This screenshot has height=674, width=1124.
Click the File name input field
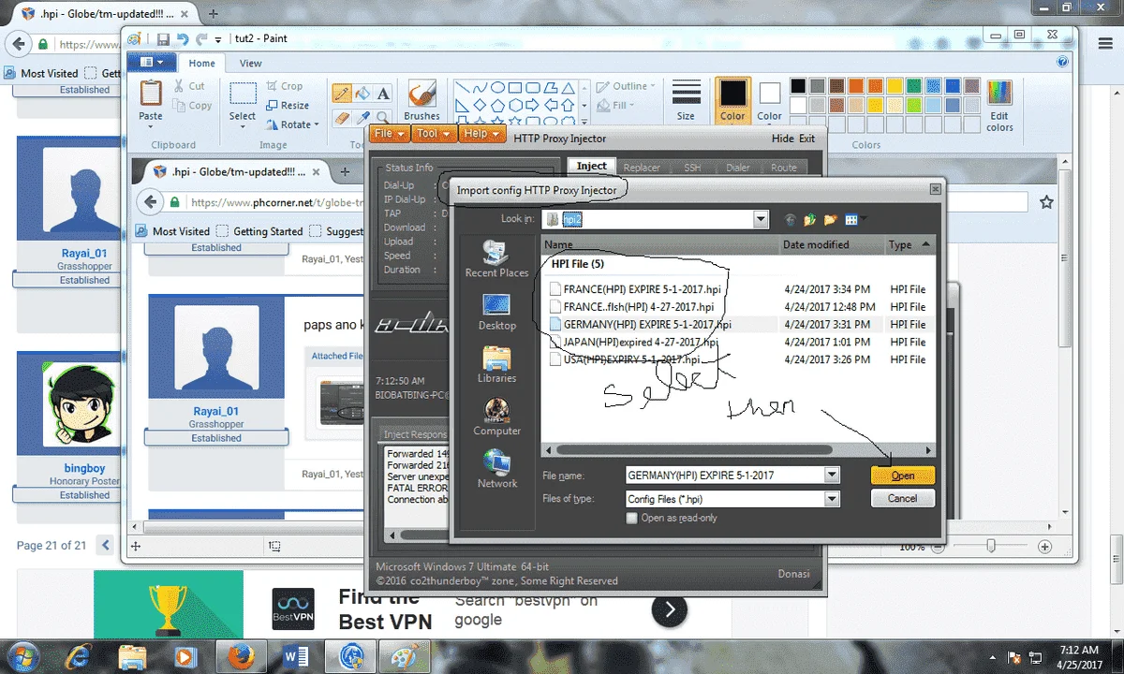tap(724, 475)
